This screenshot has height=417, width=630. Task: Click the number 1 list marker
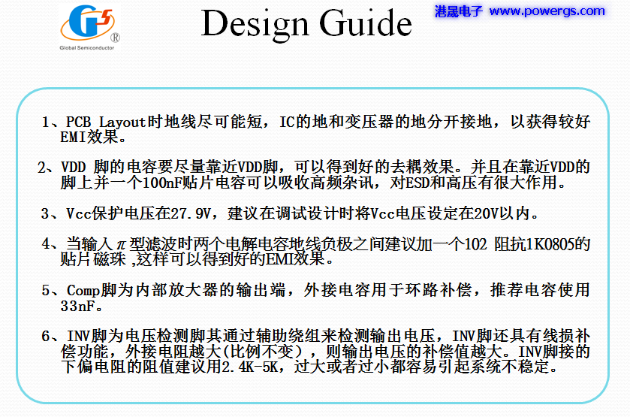[47, 122]
